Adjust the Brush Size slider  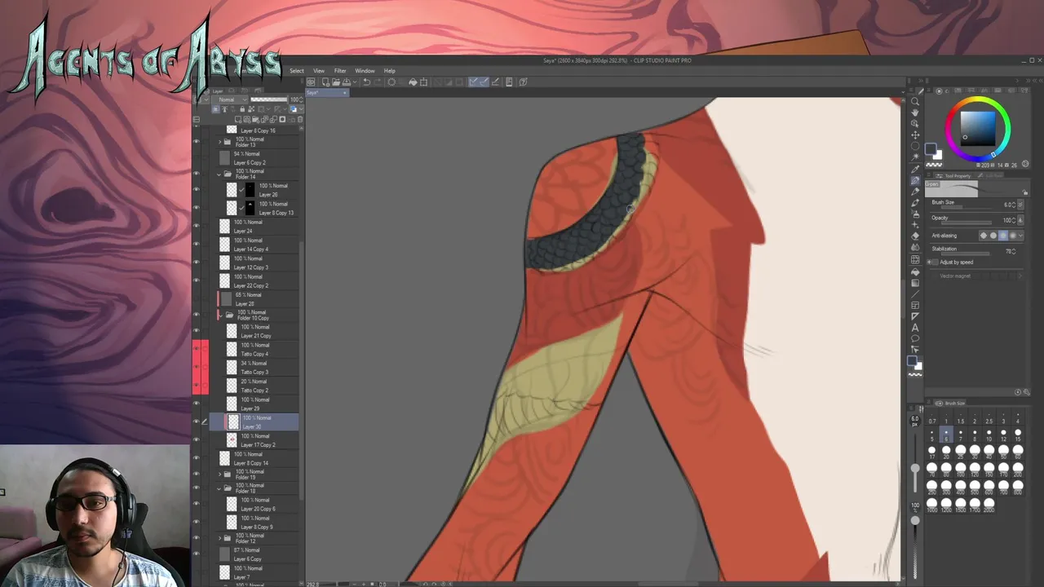point(967,208)
